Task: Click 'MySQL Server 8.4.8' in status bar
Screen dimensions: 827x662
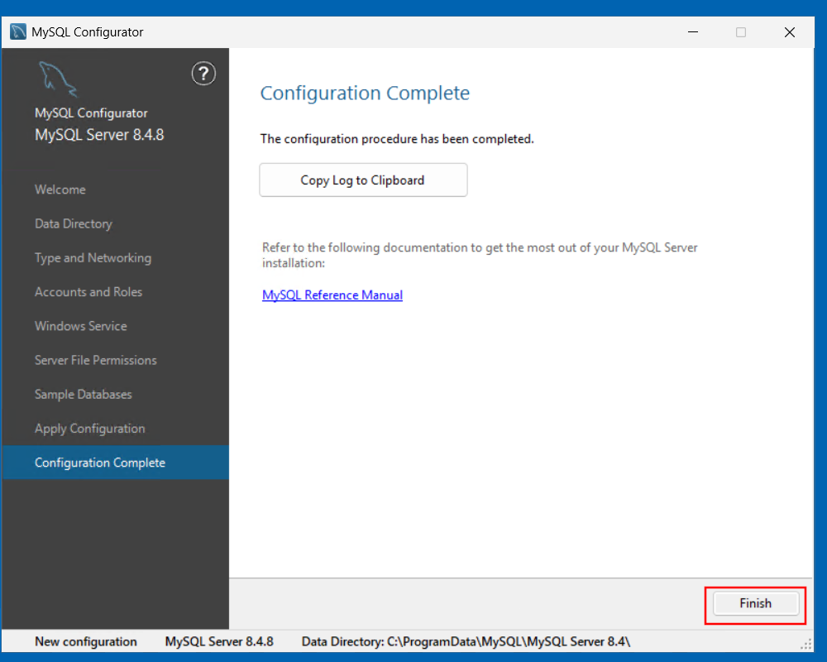Action: (219, 641)
